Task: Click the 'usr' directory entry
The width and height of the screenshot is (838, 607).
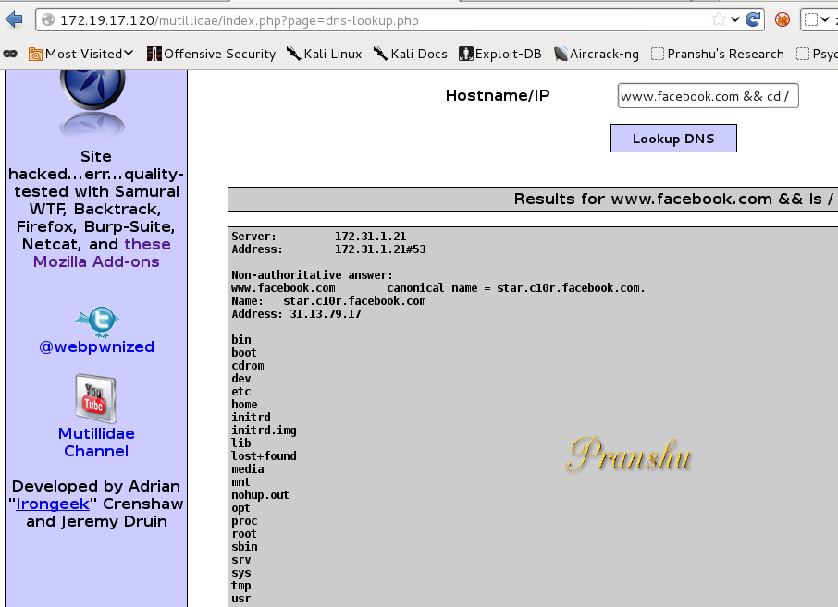Action: click(241, 599)
